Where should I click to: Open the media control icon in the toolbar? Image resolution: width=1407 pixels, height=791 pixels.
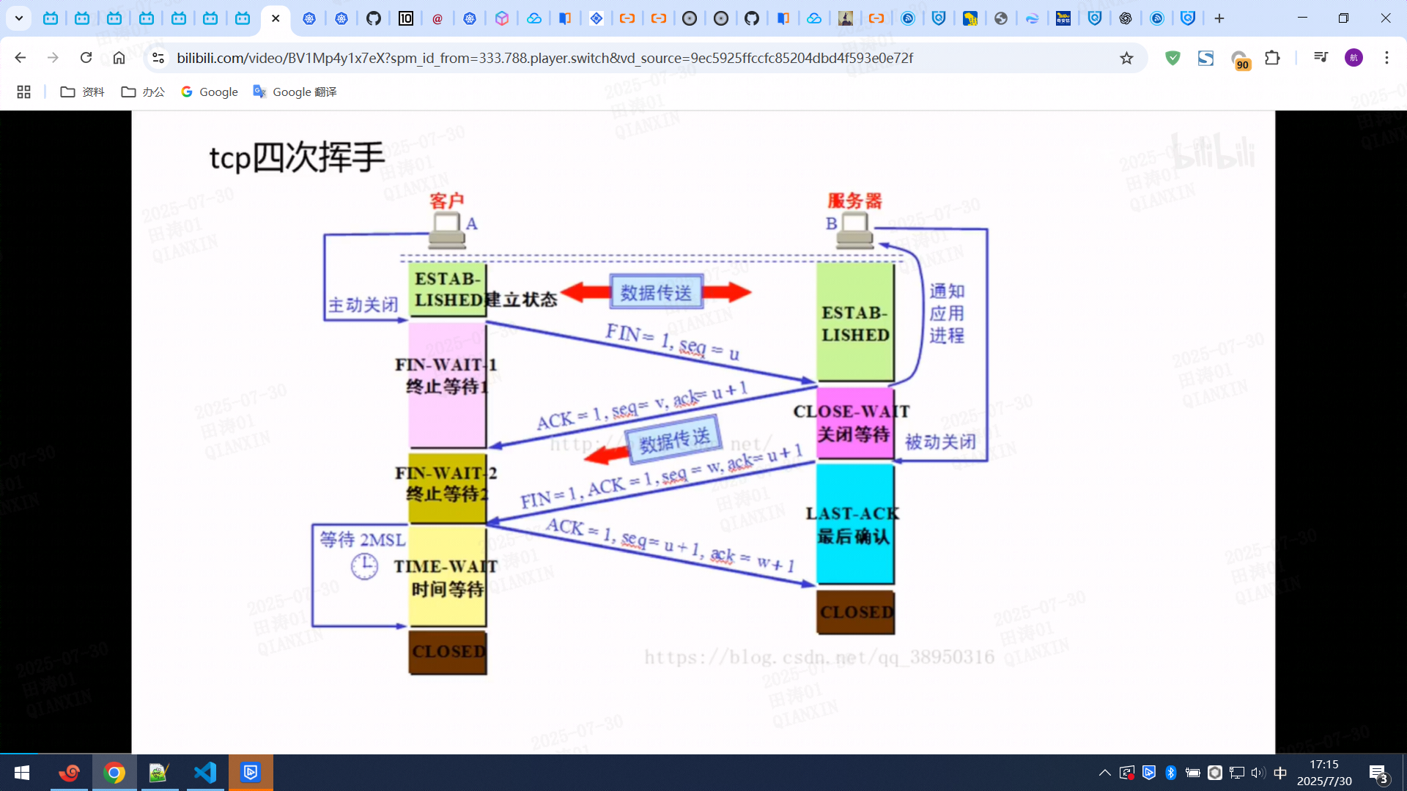coord(1321,58)
